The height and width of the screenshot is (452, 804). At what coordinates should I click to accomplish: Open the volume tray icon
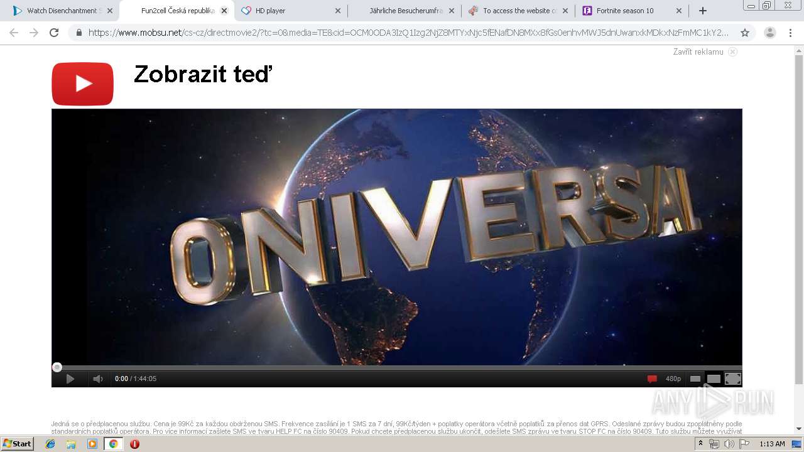point(729,444)
